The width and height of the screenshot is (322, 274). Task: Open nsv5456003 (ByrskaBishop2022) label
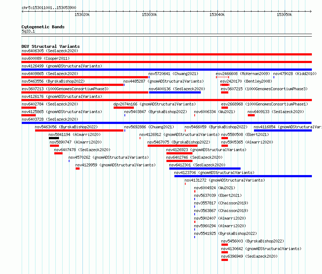[x=253, y=241]
